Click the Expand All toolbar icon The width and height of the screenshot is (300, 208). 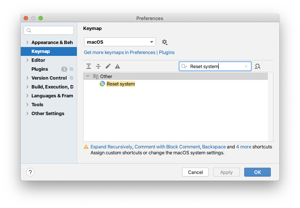(x=89, y=66)
